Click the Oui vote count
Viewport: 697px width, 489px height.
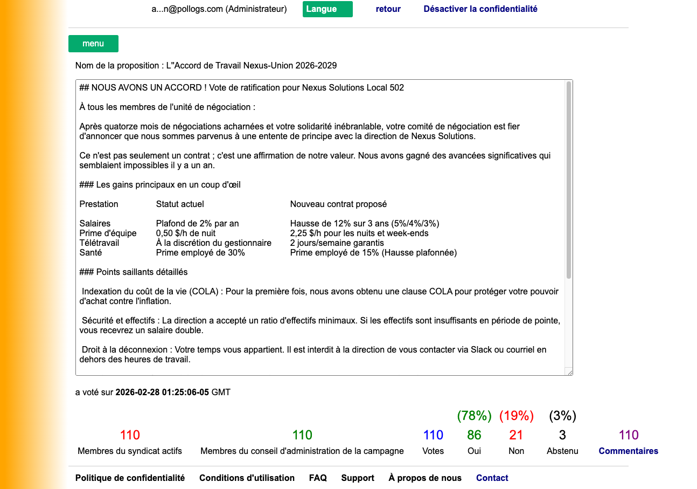coord(474,435)
